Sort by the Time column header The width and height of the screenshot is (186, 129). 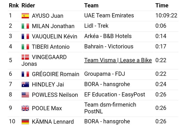coord(162,5)
